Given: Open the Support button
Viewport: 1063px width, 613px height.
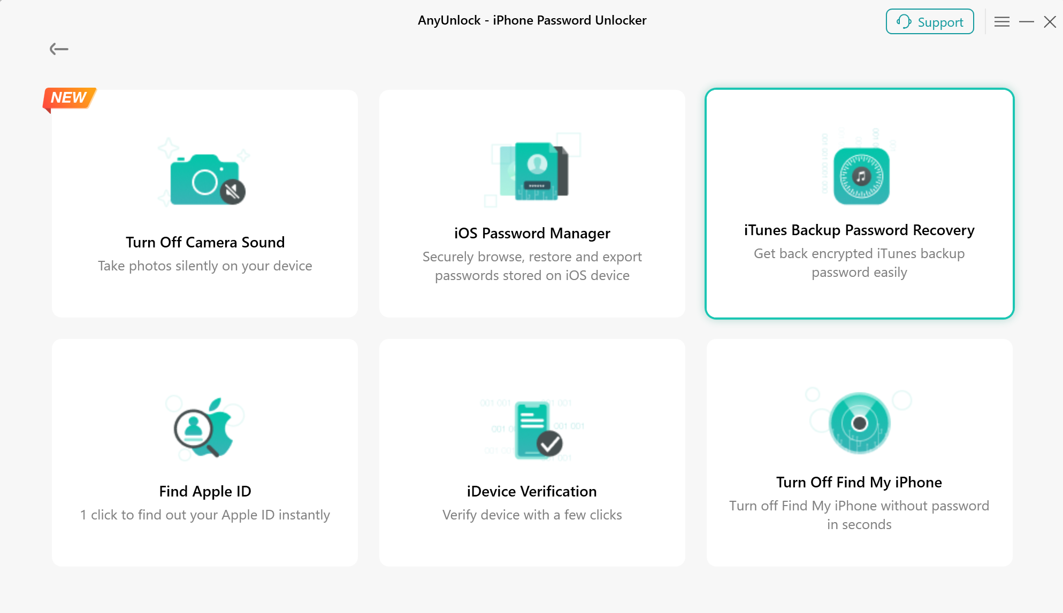Looking at the screenshot, I should pyautogui.click(x=930, y=22).
